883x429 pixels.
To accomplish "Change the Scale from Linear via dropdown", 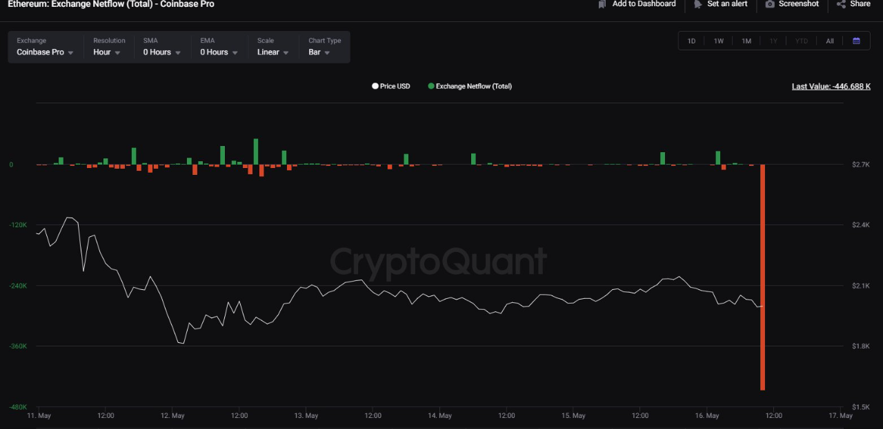I will pyautogui.click(x=272, y=52).
